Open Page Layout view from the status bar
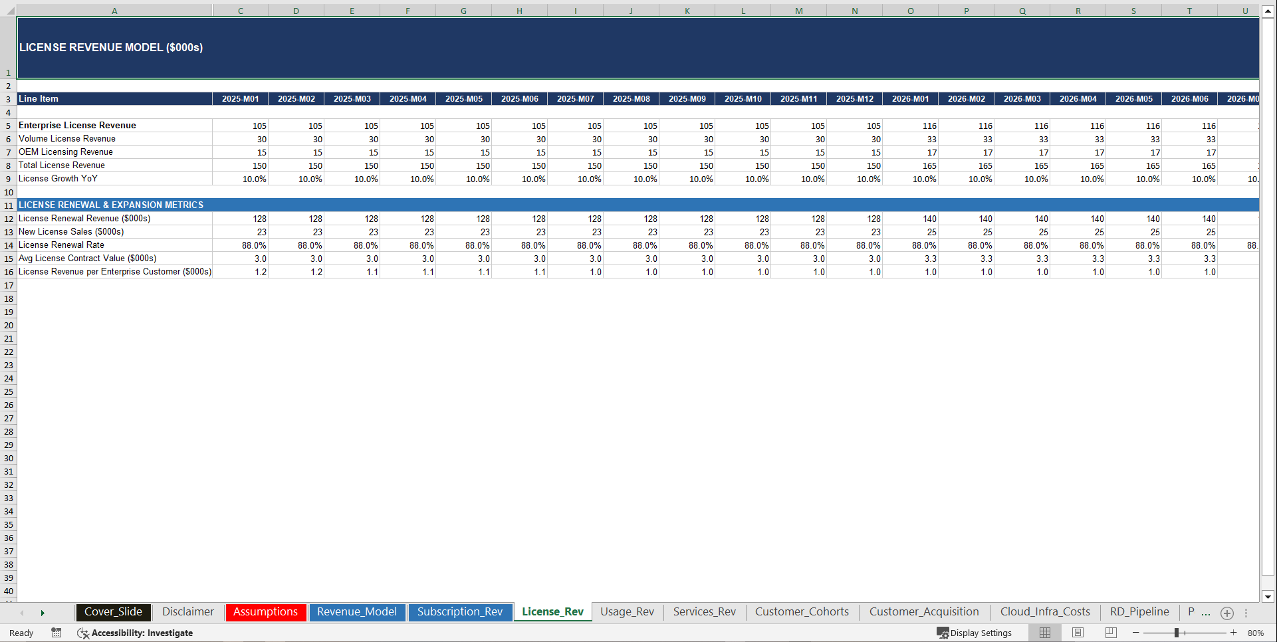This screenshot has height=642, width=1277. click(1077, 633)
